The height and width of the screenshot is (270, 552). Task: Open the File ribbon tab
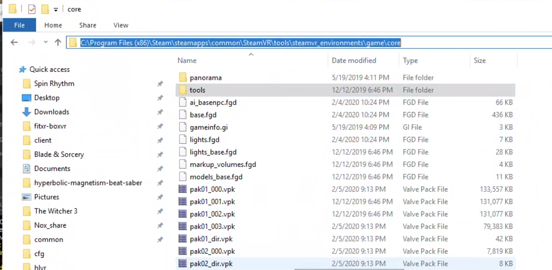19,25
